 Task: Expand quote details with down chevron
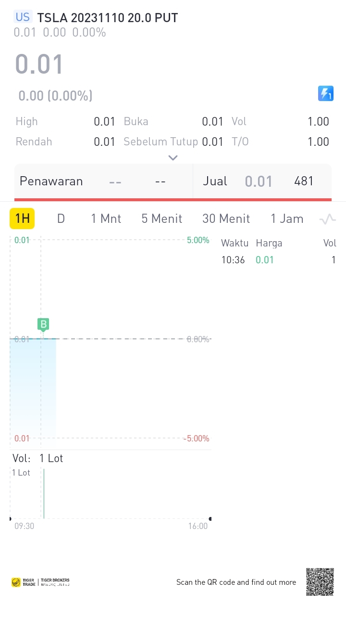tap(173, 157)
